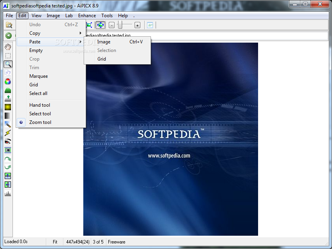The image size is (332, 249).
Task: Expand the Copy submenu
Action: (x=51, y=33)
